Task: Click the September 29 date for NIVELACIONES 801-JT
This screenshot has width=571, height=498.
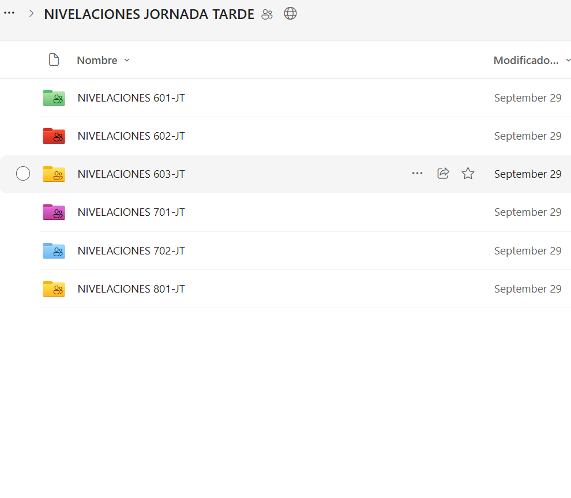Action: point(527,289)
